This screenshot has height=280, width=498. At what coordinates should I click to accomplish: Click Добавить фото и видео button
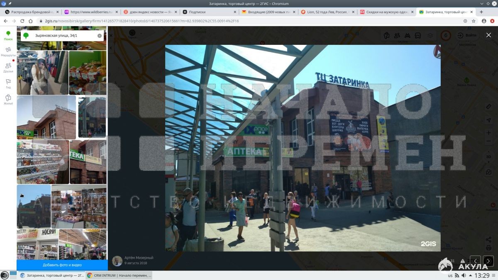(x=62, y=265)
